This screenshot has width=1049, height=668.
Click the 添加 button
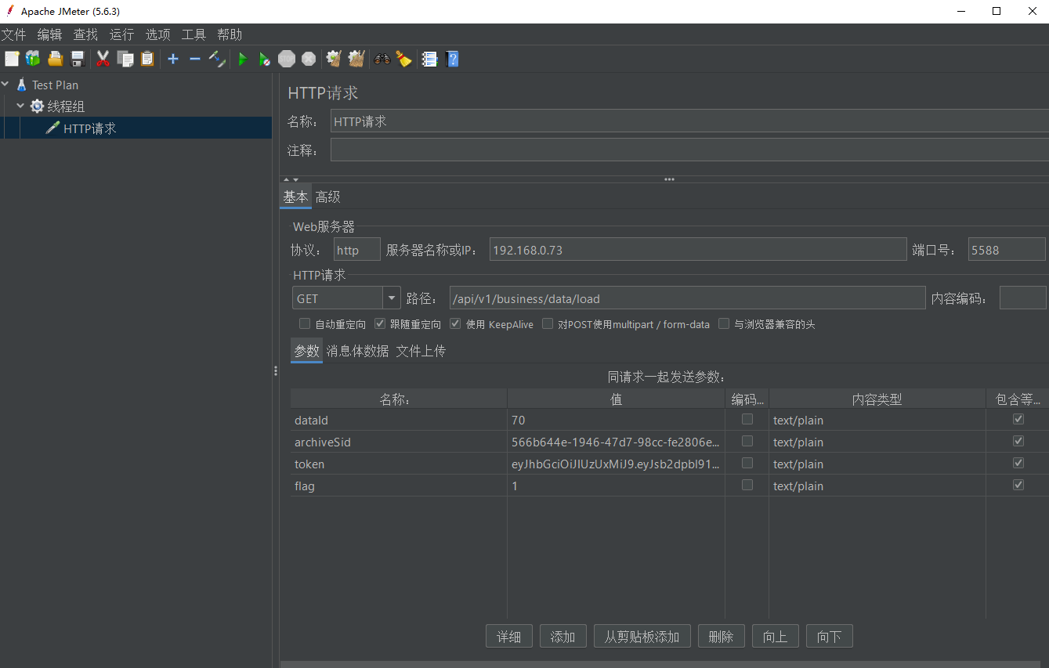563,637
